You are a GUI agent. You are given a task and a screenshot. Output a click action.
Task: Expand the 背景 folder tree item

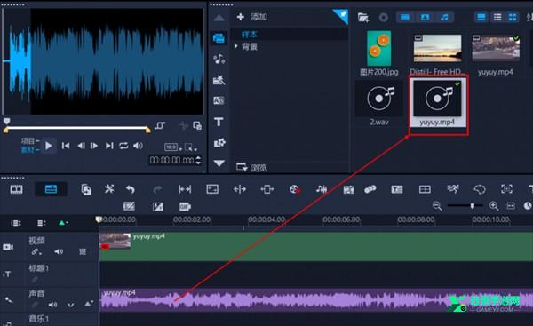pyautogui.click(x=236, y=46)
